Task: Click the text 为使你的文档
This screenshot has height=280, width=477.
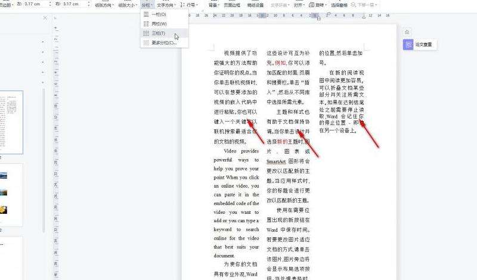Action: pyautogui.click(x=241, y=264)
